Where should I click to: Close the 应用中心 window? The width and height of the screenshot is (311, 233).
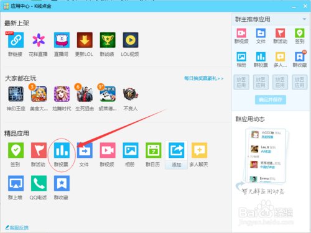pos(305,6)
